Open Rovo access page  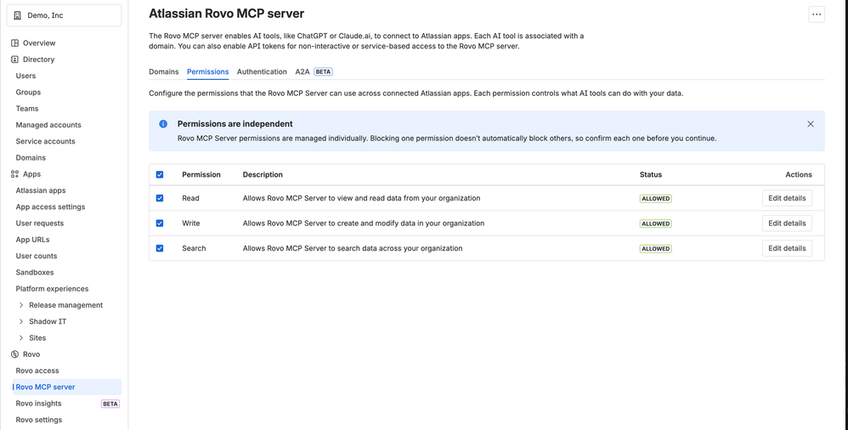(37, 371)
